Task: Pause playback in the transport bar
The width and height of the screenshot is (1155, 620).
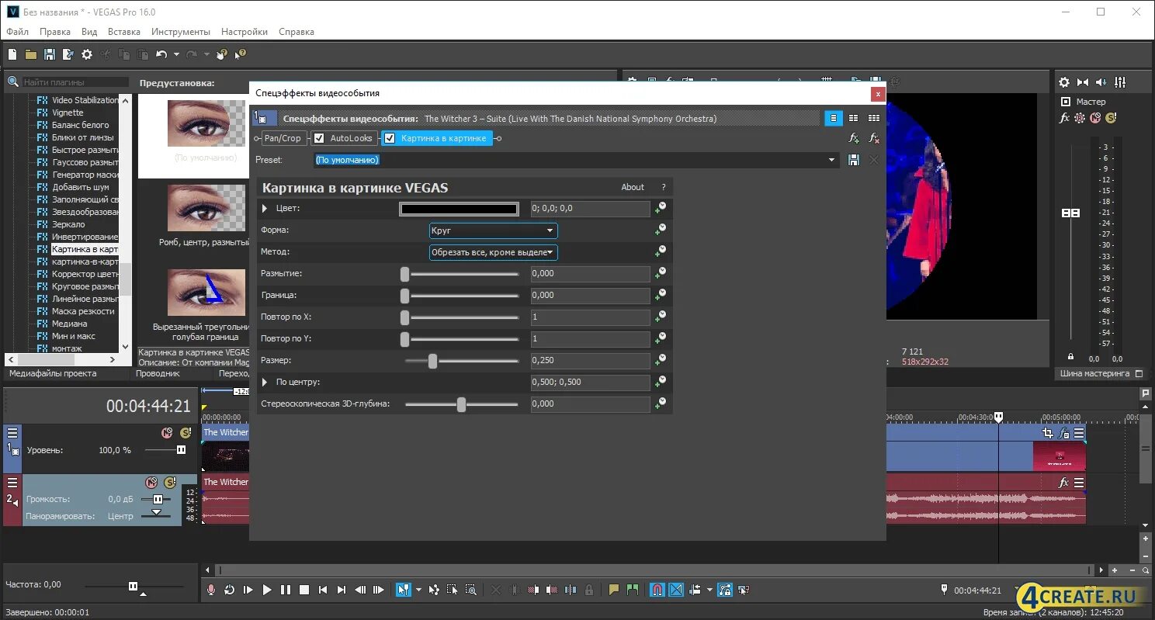Action: (285, 590)
